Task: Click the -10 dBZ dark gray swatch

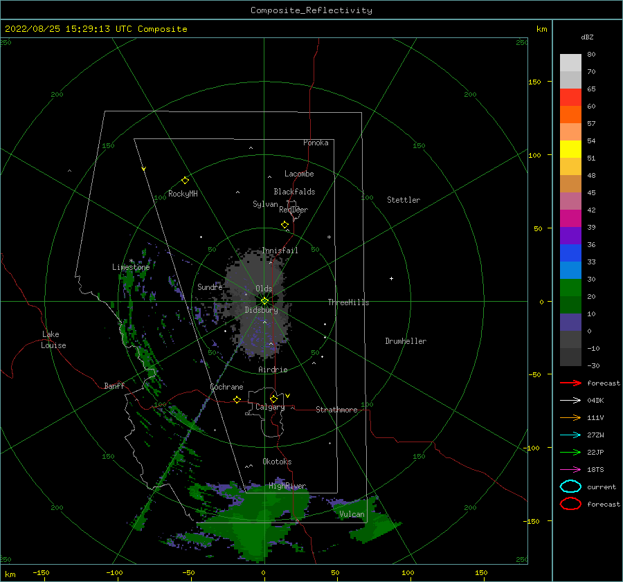Action: (570, 356)
